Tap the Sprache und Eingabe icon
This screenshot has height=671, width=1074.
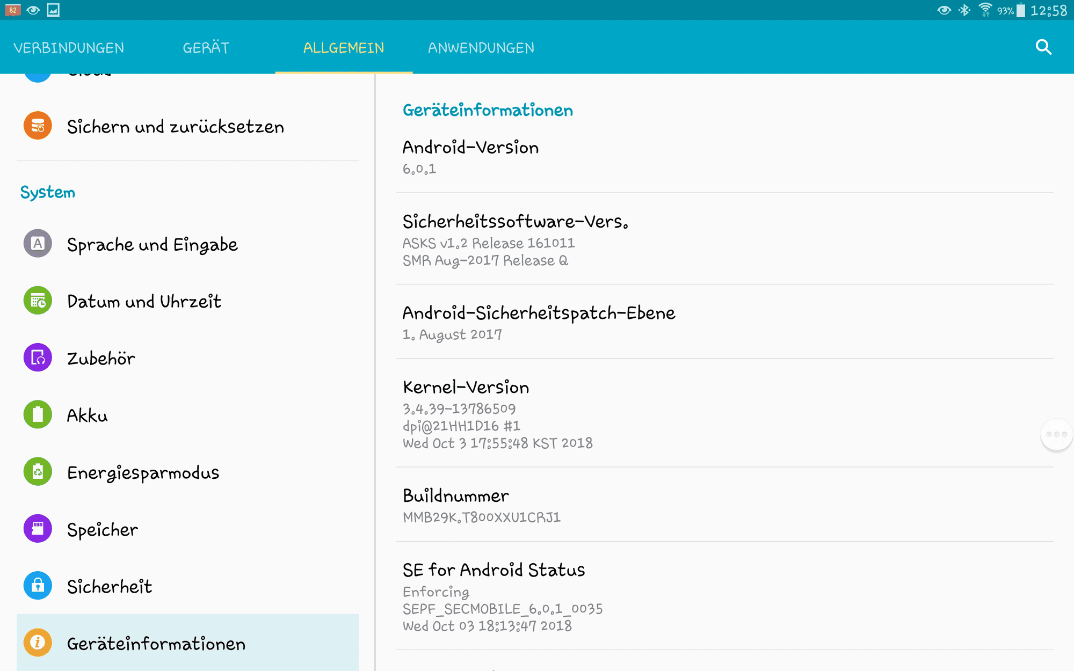click(x=38, y=243)
